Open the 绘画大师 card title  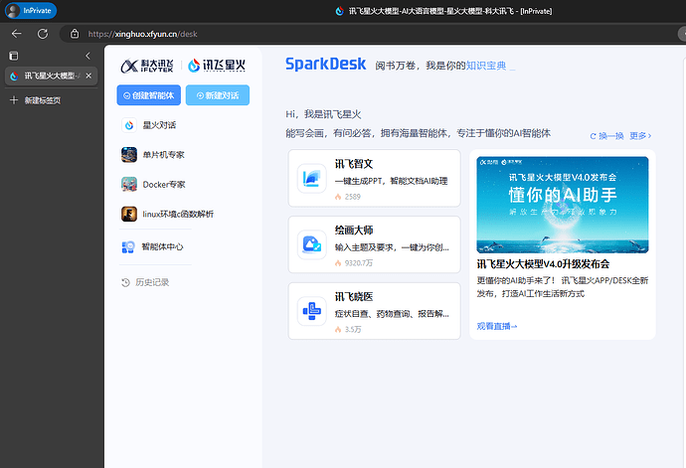pos(354,231)
